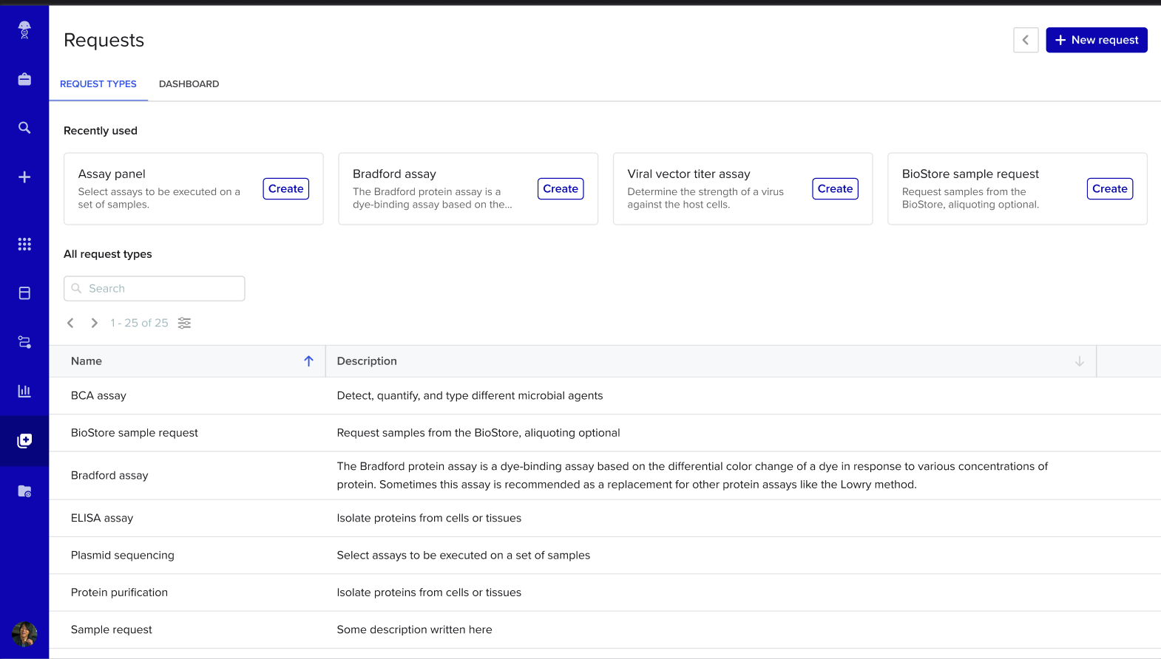Open the Protein purification row
1161x659 pixels.
605,593
